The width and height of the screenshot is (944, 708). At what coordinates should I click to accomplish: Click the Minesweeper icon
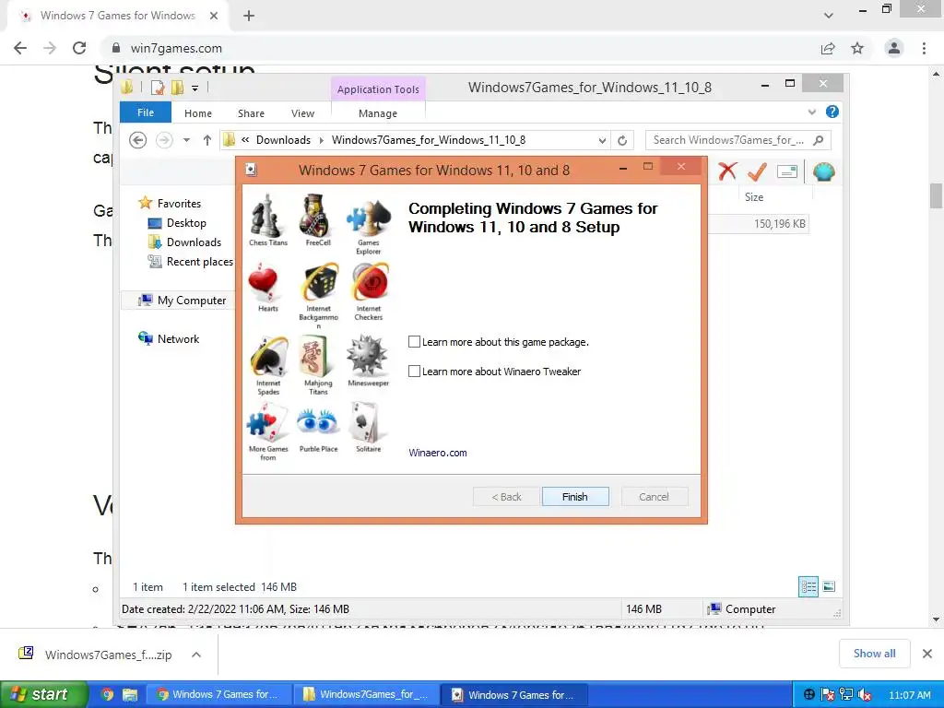click(x=368, y=357)
